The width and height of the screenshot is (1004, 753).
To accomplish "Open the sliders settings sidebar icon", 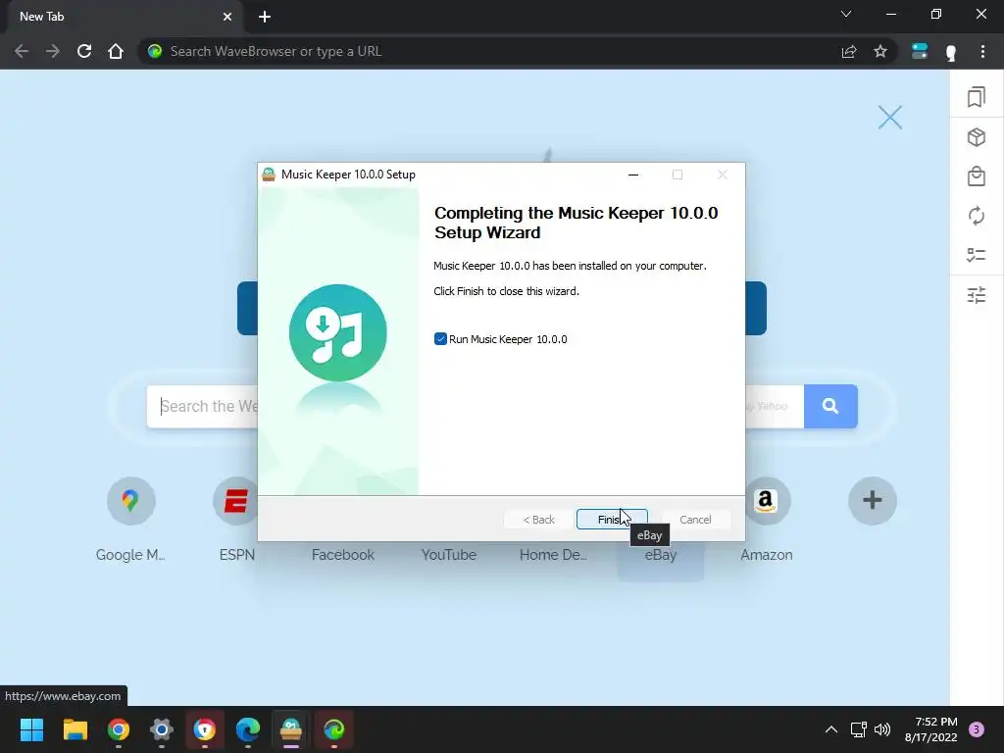I will (977, 295).
